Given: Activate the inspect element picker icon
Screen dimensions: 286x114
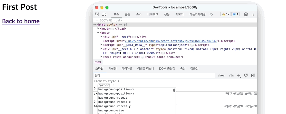Looking at the screenshot, I should 97,14.
